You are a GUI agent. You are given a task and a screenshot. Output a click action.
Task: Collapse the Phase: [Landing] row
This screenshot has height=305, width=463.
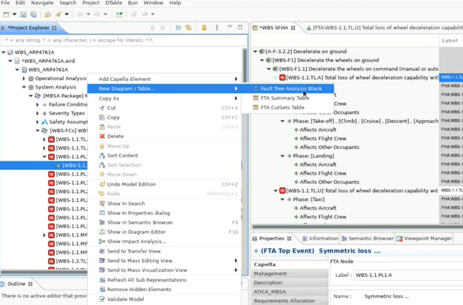282,156
